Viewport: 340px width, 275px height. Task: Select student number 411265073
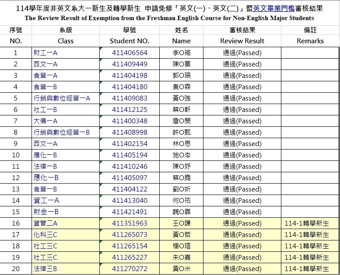130,235
